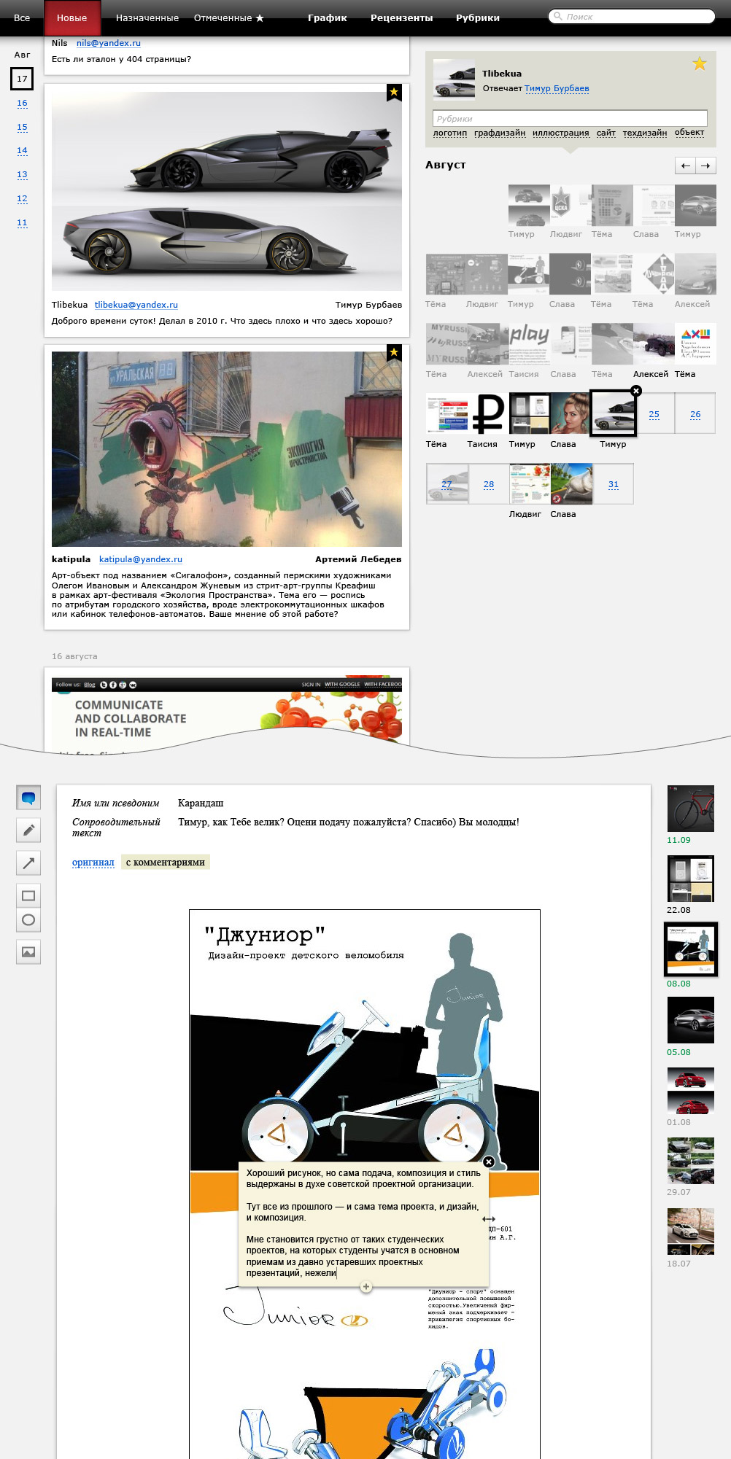The height and width of the screenshot is (1459, 731).
Task: Switch to the Назначенные tab
Action: point(147,18)
